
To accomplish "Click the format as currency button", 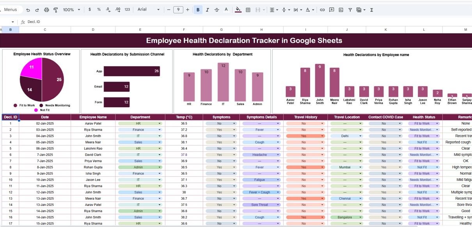I will (90, 10).
